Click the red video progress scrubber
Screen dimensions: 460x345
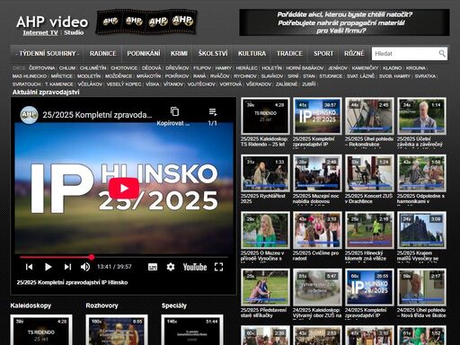tap(92, 257)
